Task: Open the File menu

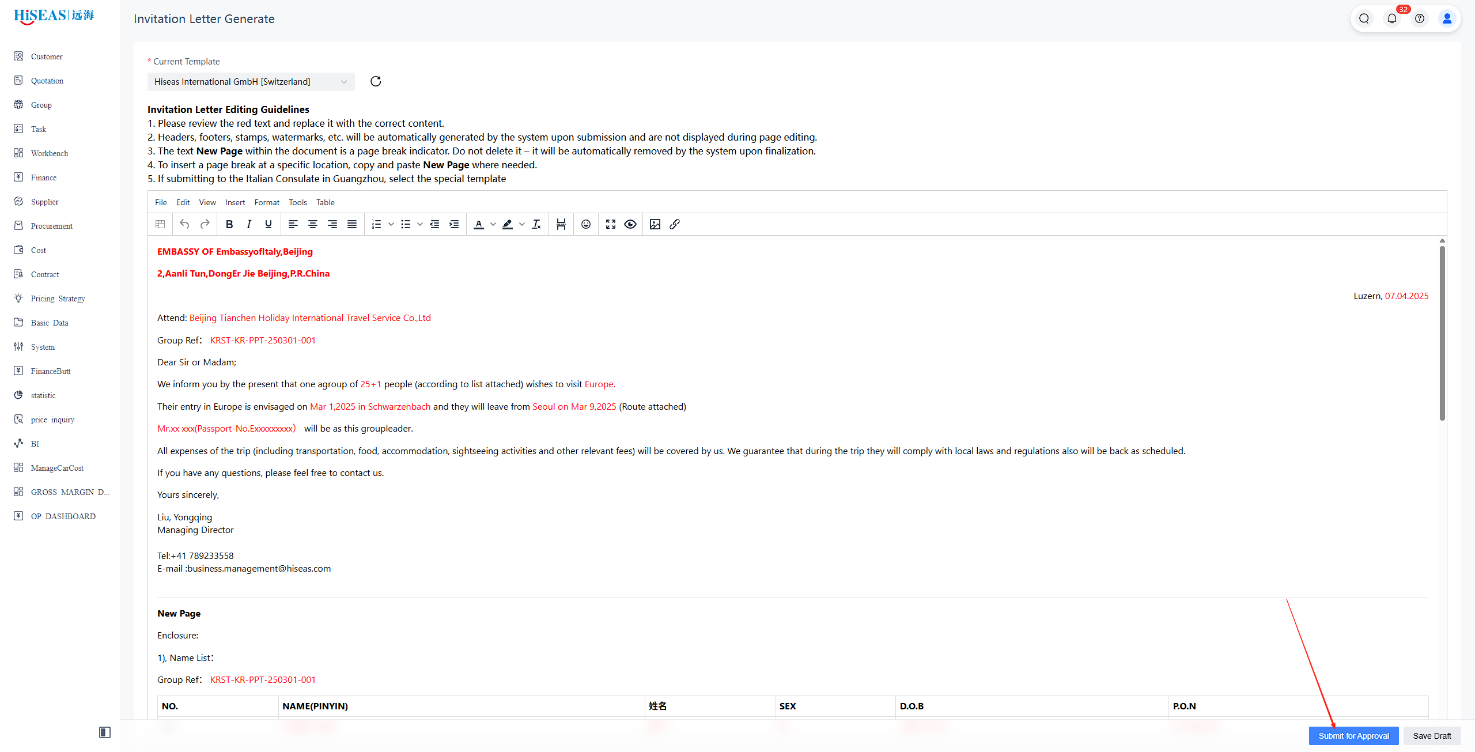Action: [161, 202]
